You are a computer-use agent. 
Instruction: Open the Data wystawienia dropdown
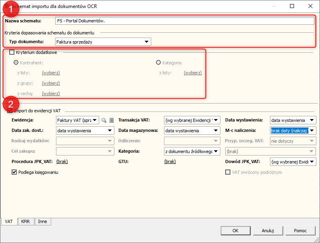[293, 120]
